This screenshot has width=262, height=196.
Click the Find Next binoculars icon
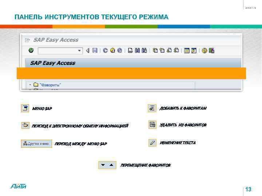point(144,50)
